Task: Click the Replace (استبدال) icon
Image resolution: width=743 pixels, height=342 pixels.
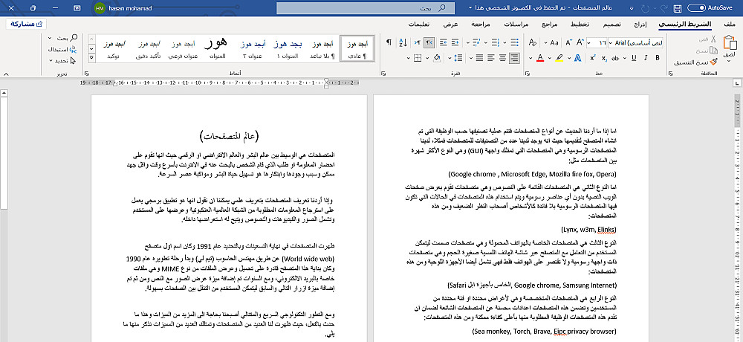Action: (74, 49)
